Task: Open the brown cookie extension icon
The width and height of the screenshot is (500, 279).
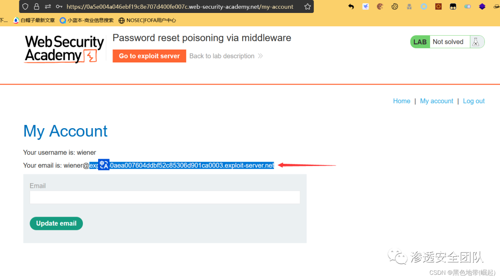Action: (380, 6)
